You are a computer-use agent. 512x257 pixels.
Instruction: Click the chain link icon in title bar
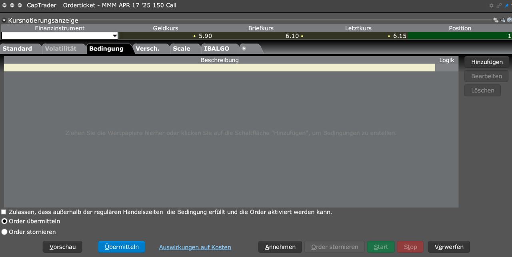click(x=499, y=6)
